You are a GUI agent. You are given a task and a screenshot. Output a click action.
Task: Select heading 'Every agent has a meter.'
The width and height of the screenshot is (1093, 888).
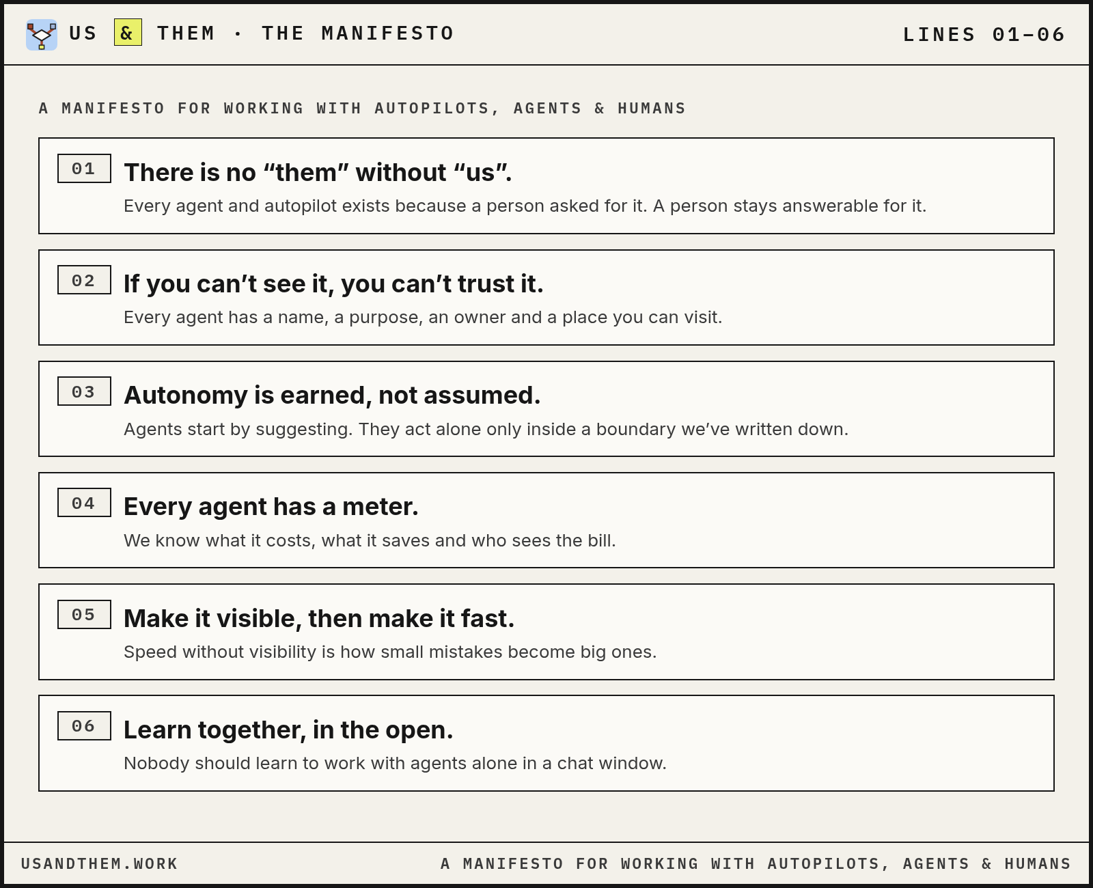point(271,507)
